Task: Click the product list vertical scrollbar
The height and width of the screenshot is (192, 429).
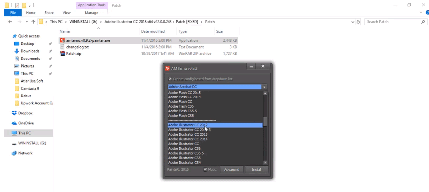Action: [x=265, y=127]
